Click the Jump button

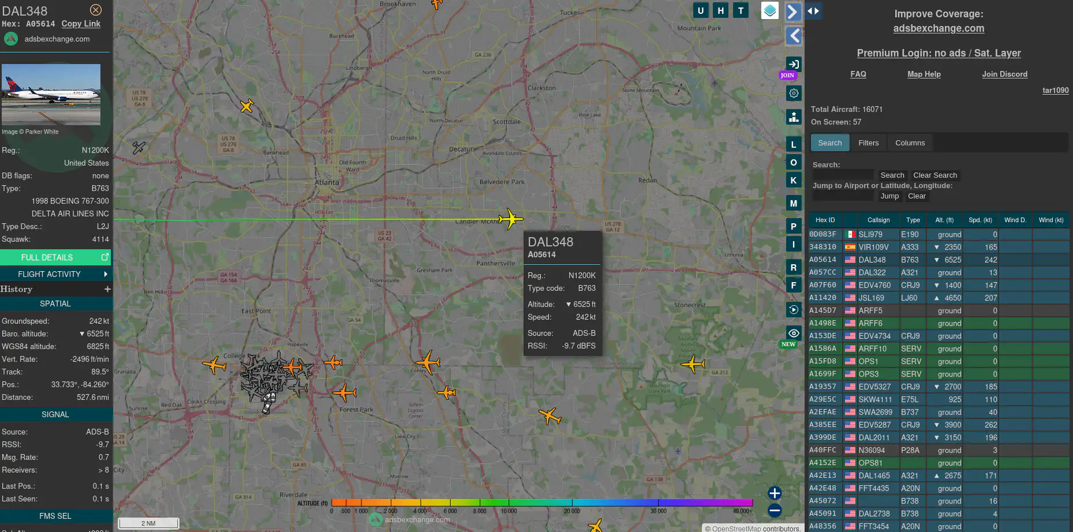pyautogui.click(x=889, y=196)
